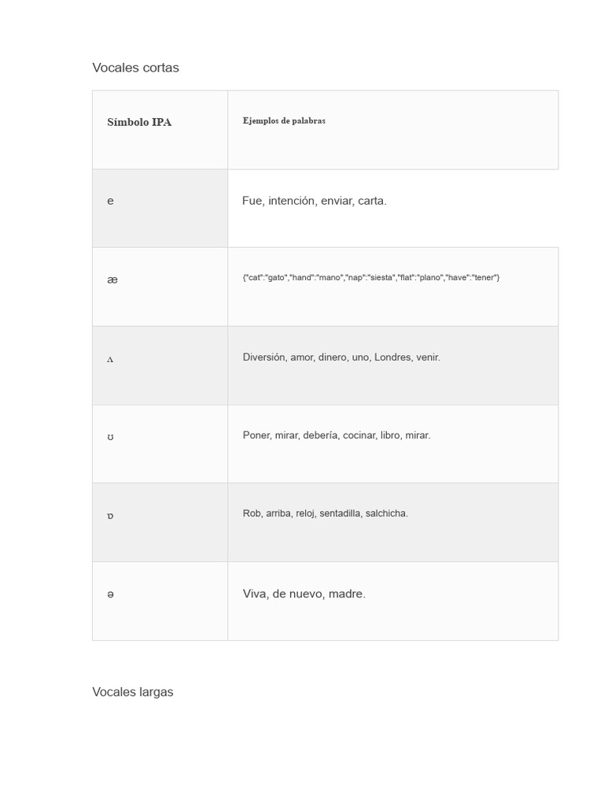Select the "ʌ" symbol in the table
604x806 pixels.
point(110,359)
